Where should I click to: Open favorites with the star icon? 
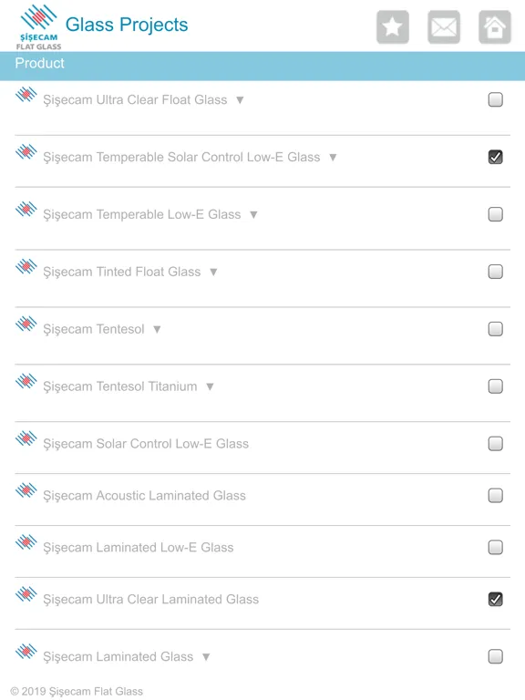point(393,26)
